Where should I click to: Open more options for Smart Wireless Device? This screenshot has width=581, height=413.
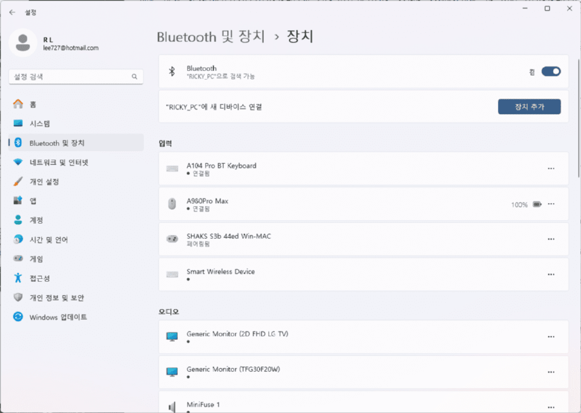[551, 275]
